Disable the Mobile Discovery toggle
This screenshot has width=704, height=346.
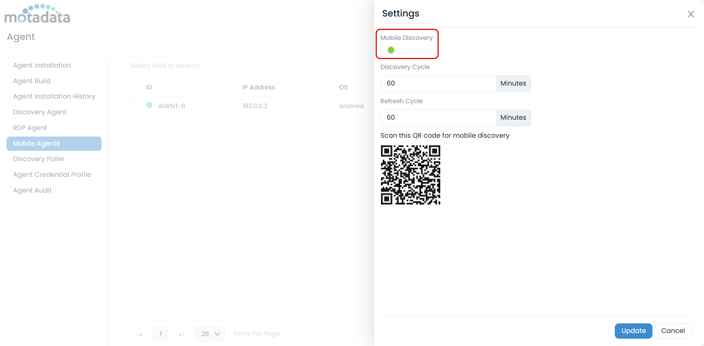pos(388,50)
